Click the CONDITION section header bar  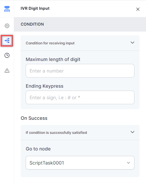(x=80, y=24)
